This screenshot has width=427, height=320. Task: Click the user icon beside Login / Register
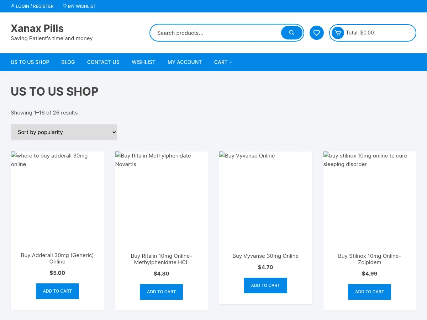pyautogui.click(x=13, y=6)
